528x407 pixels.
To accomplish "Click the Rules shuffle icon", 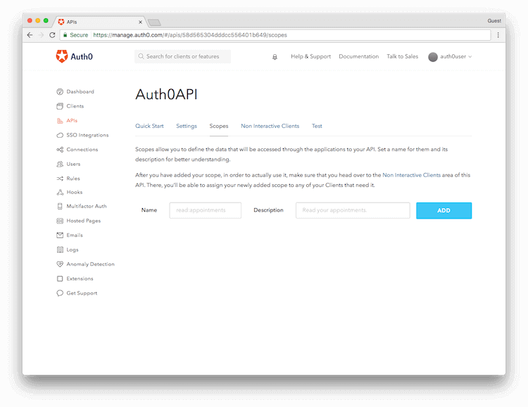I will (x=60, y=179).
